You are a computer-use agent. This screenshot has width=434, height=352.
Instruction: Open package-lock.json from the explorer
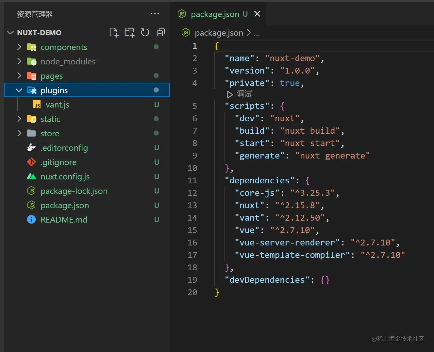(74, 191)
